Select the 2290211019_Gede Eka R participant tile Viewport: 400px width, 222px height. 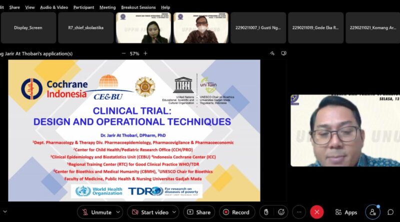tap(315, 28)
